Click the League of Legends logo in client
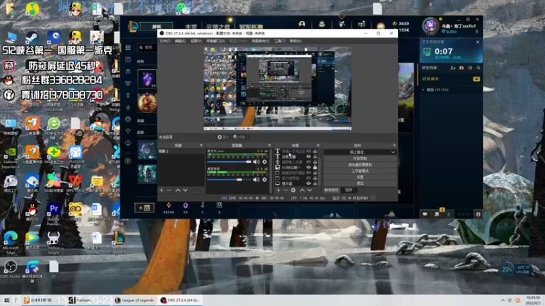The height and width of the screenshot is (306, 545). (134, 27)
